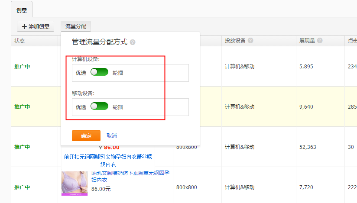Click help icon next to 投放设备
This screenshot has height=203, width=357.
(250, 41)
